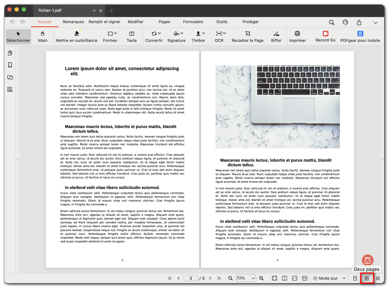Screen dimensions: 389x288
Task: Click the Timbre stamp tool
Action: pos(198,37)
